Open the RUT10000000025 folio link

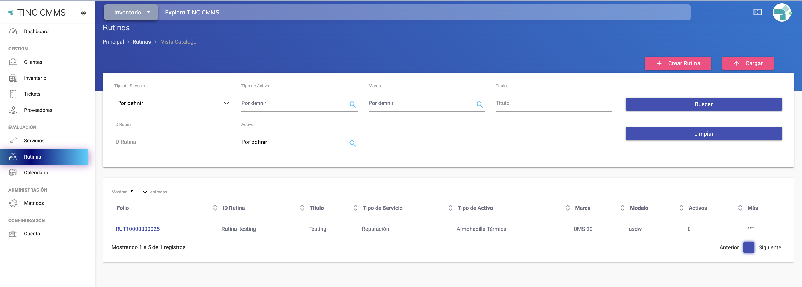(137, 229)
